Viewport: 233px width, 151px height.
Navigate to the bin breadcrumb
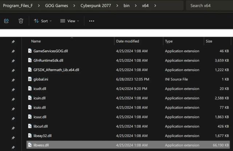126,6
